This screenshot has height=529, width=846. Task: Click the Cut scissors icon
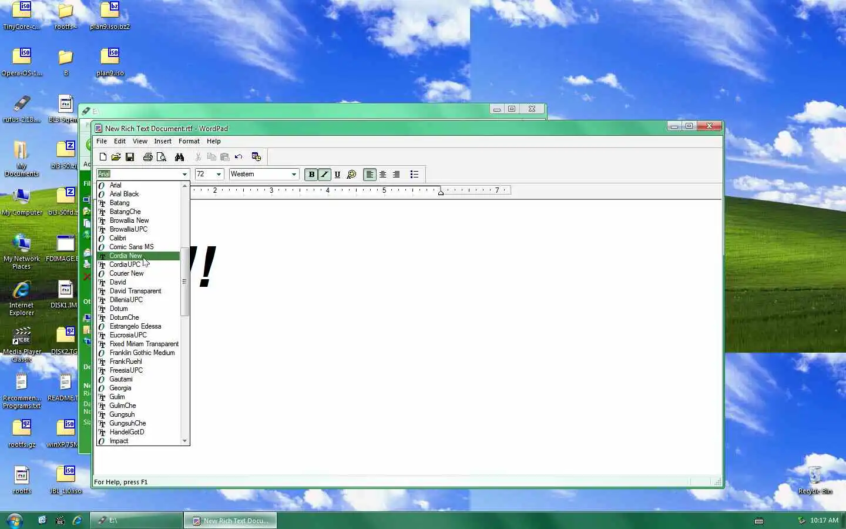tap(198, 157)
